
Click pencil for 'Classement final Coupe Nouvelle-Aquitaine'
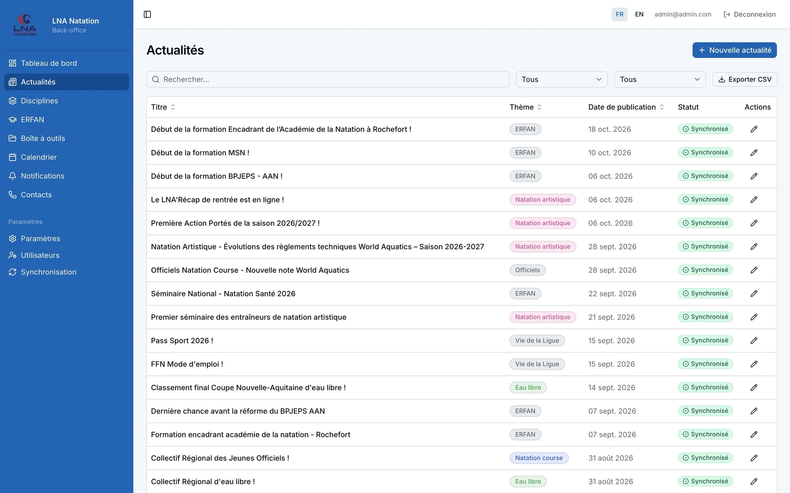[x=754, y=388]
